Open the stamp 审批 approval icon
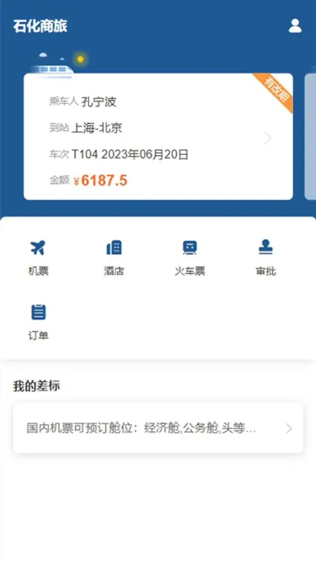Screen dimensions: 316x562 [x=266, y=247]
